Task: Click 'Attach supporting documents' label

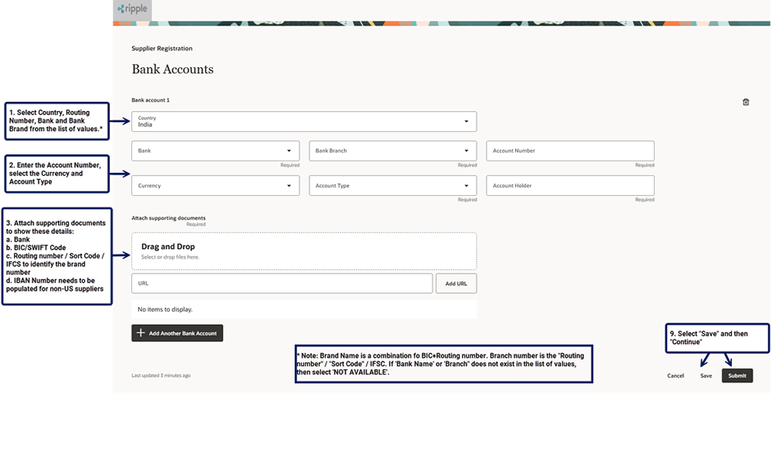Action: click(168, 218)
